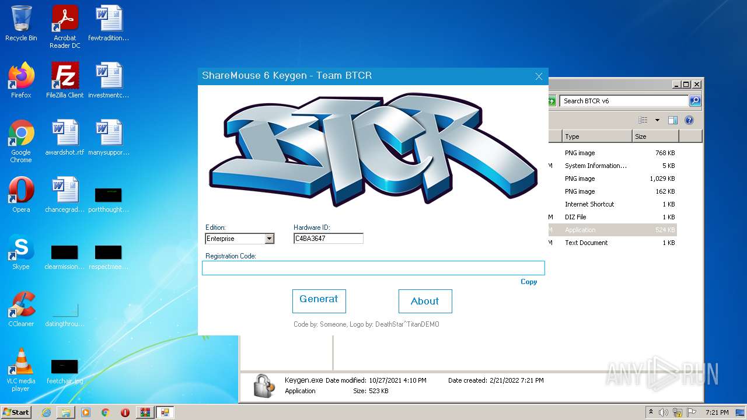Sort by the Type column header
This screenshot has width=747, height=420.
(597, 136)
